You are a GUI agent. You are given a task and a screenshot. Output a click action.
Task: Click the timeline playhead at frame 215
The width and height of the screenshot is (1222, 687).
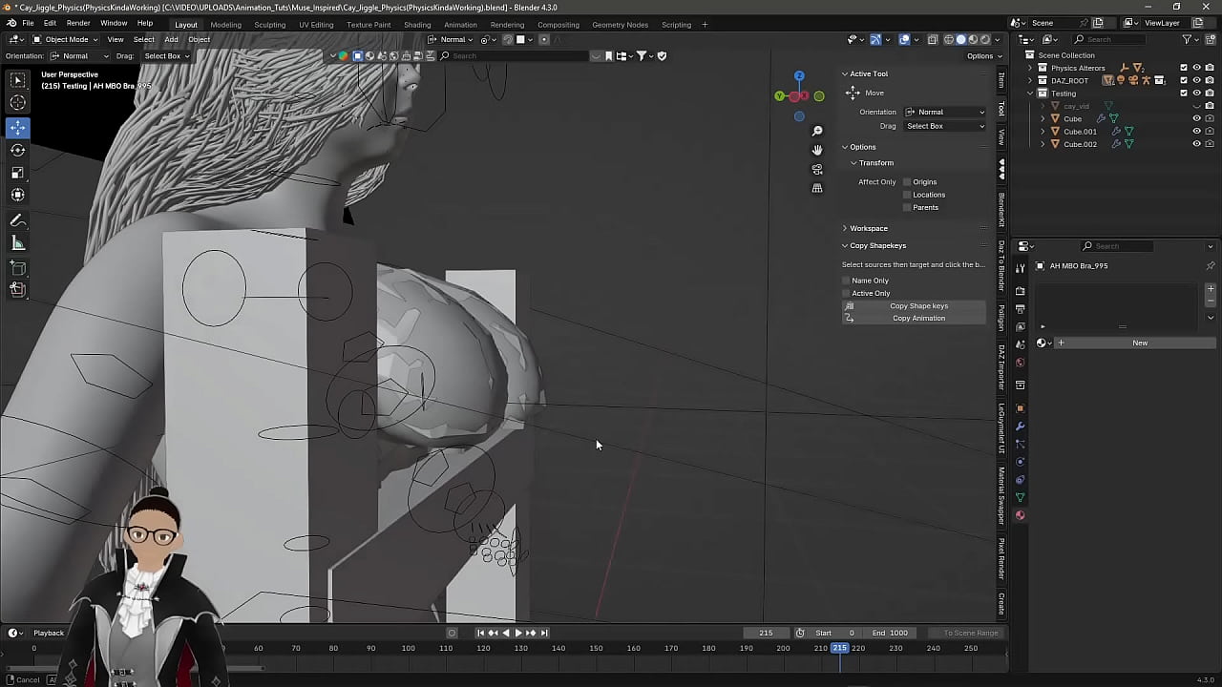(x=839, y=649)
